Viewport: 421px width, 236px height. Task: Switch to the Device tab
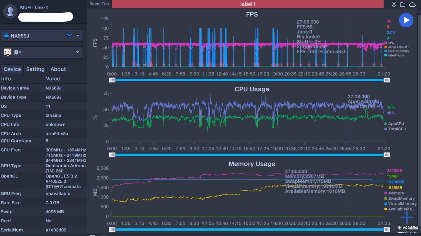[12, 69]
